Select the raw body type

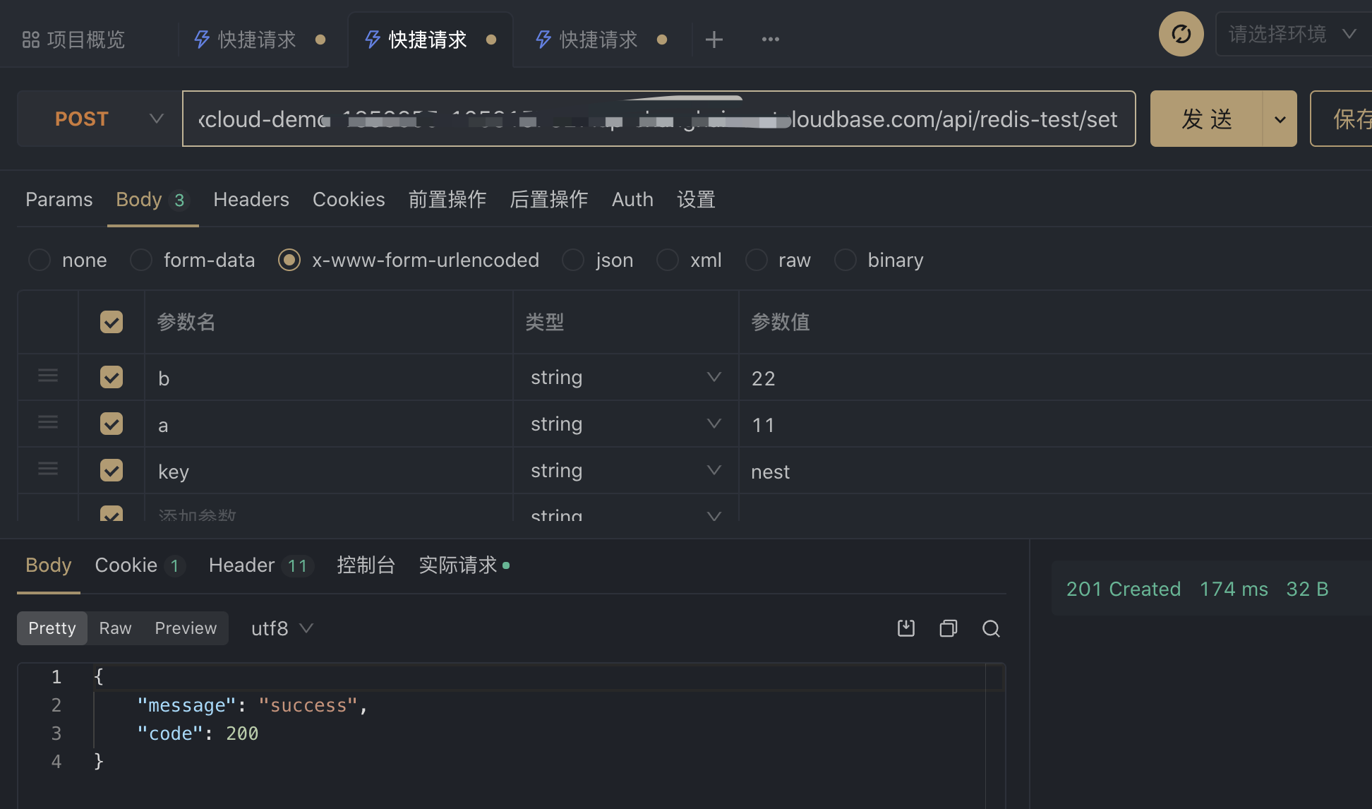click(x=778, y=260)
